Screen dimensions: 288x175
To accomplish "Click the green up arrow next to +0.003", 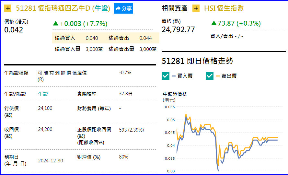I will click(x=55, y=23).
